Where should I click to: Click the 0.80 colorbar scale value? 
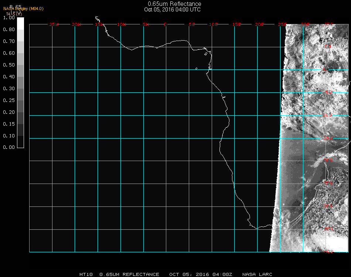click(x=9, y=30)
